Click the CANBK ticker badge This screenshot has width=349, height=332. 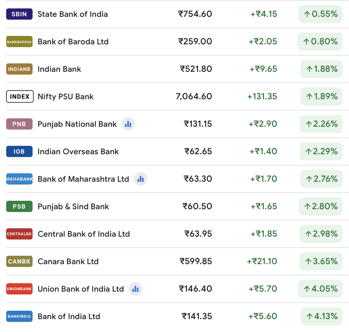pyautogui.click(x=19, y=262)
